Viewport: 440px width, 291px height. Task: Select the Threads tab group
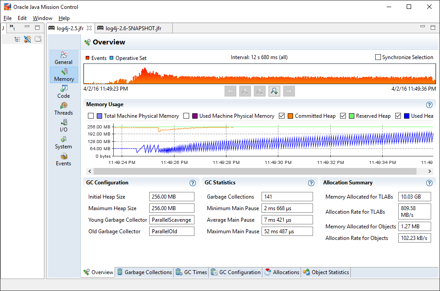point(63,109)
